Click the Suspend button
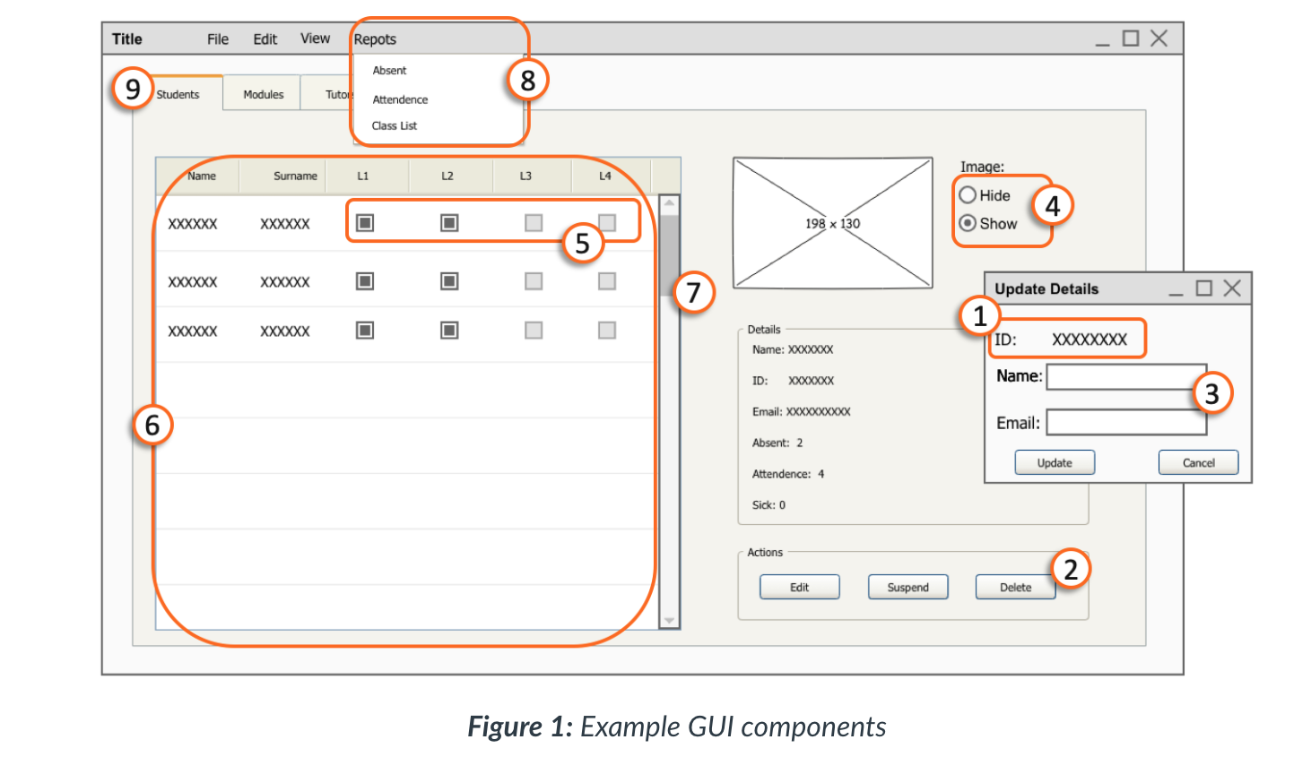 [908, 588]
